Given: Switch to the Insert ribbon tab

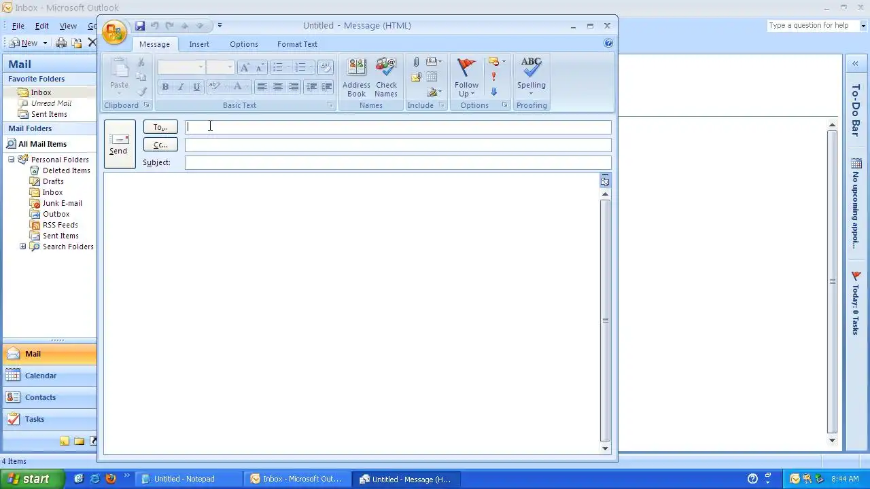Looking at the screenshot, I should (199, 44).
